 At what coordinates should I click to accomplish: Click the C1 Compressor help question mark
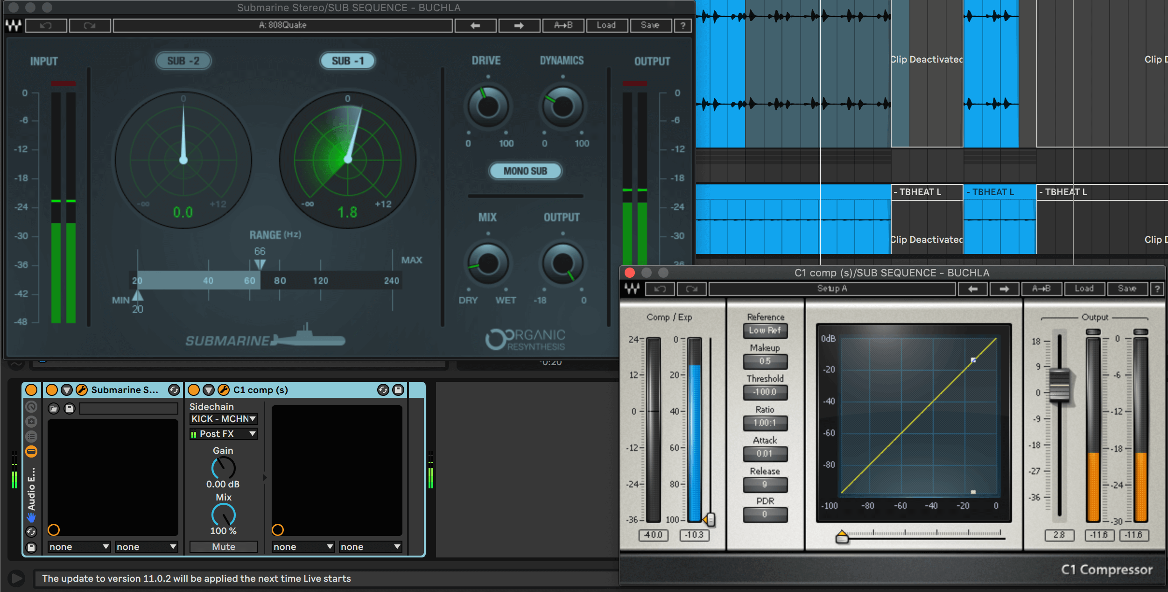point(1157,289)
